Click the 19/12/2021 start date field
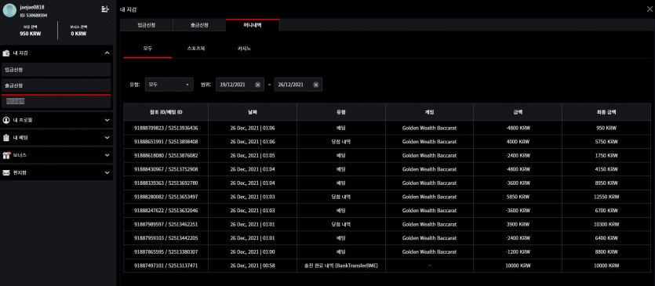Viewport: 655px width, 286px height. coord(240,85)
